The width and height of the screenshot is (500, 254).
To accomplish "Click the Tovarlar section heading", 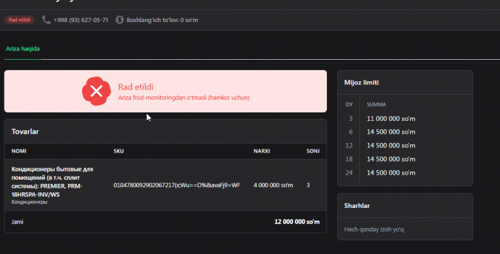I will (x=25, y=131).
